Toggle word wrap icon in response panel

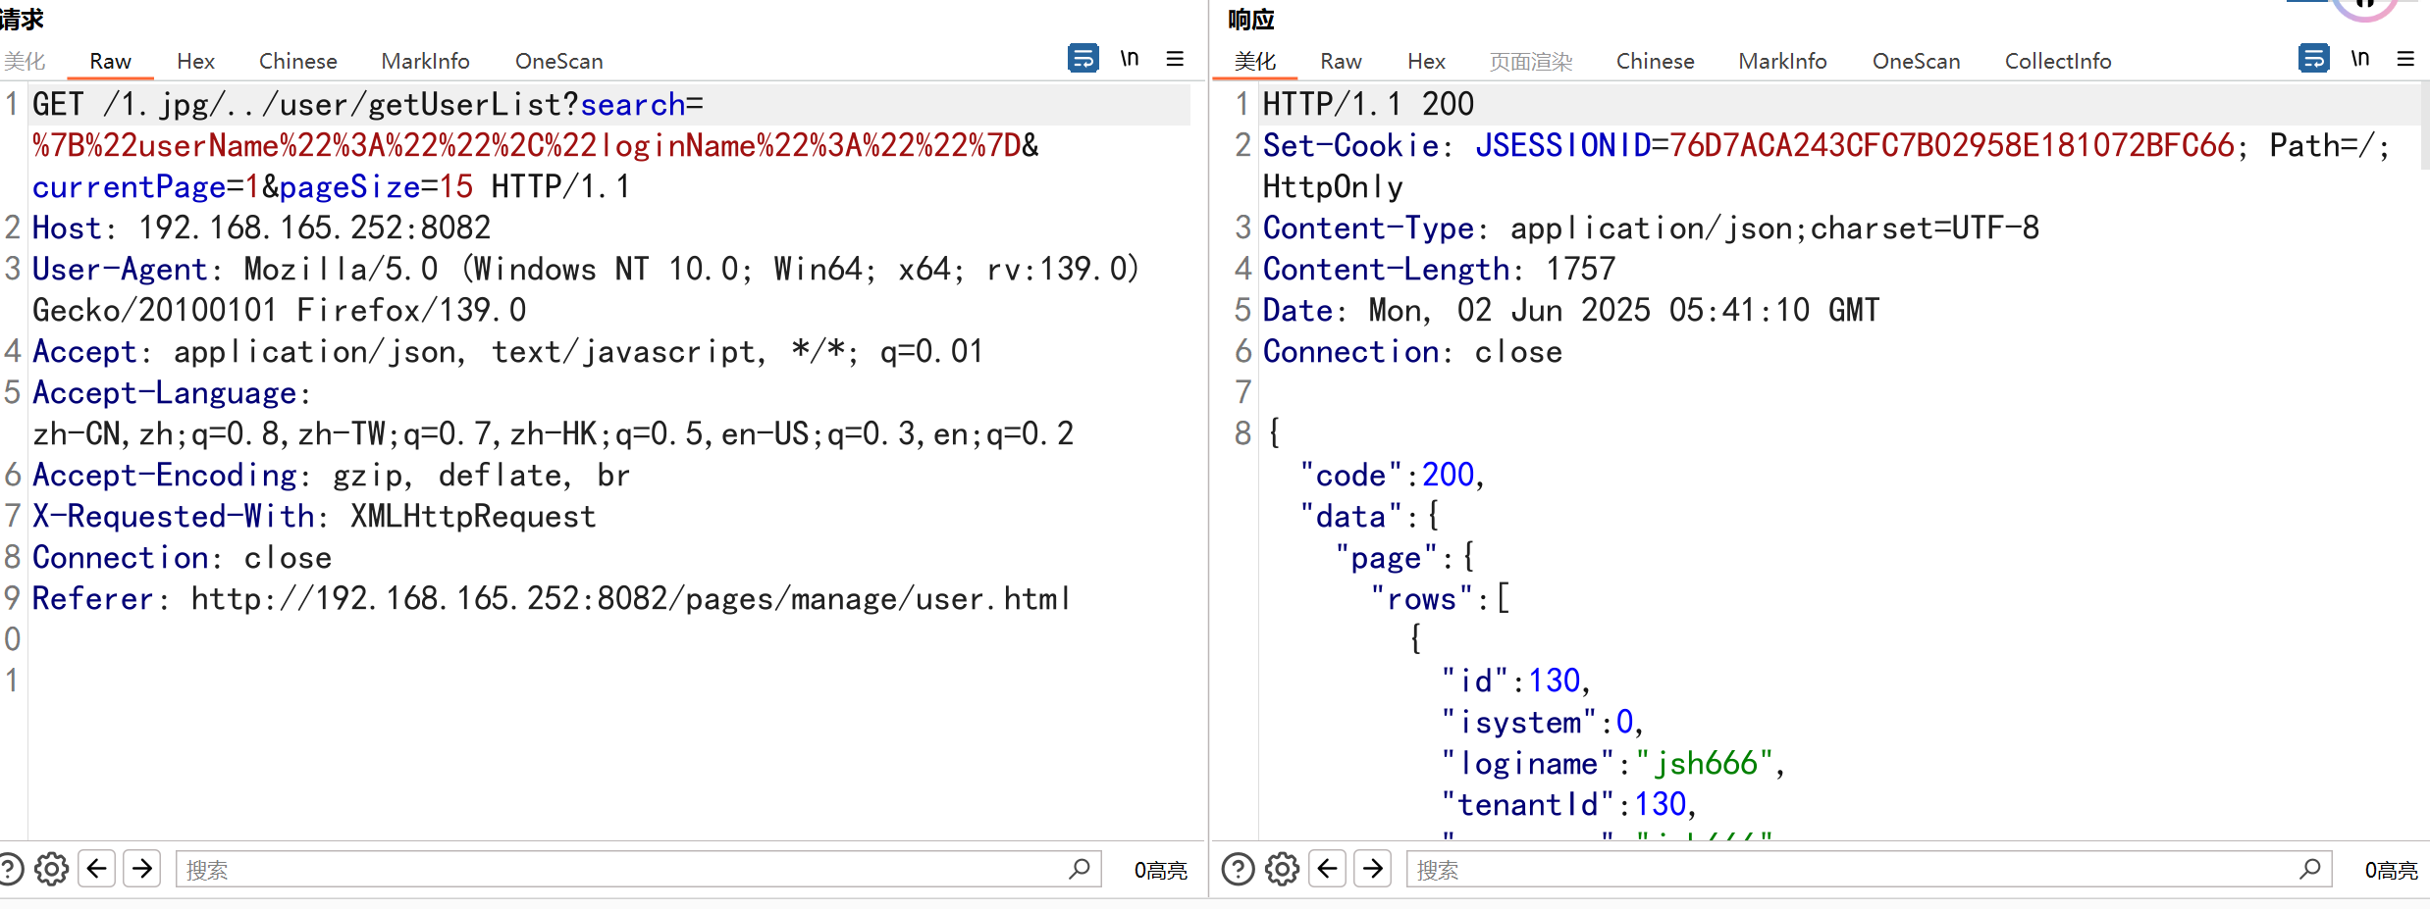coord(2313,59)
